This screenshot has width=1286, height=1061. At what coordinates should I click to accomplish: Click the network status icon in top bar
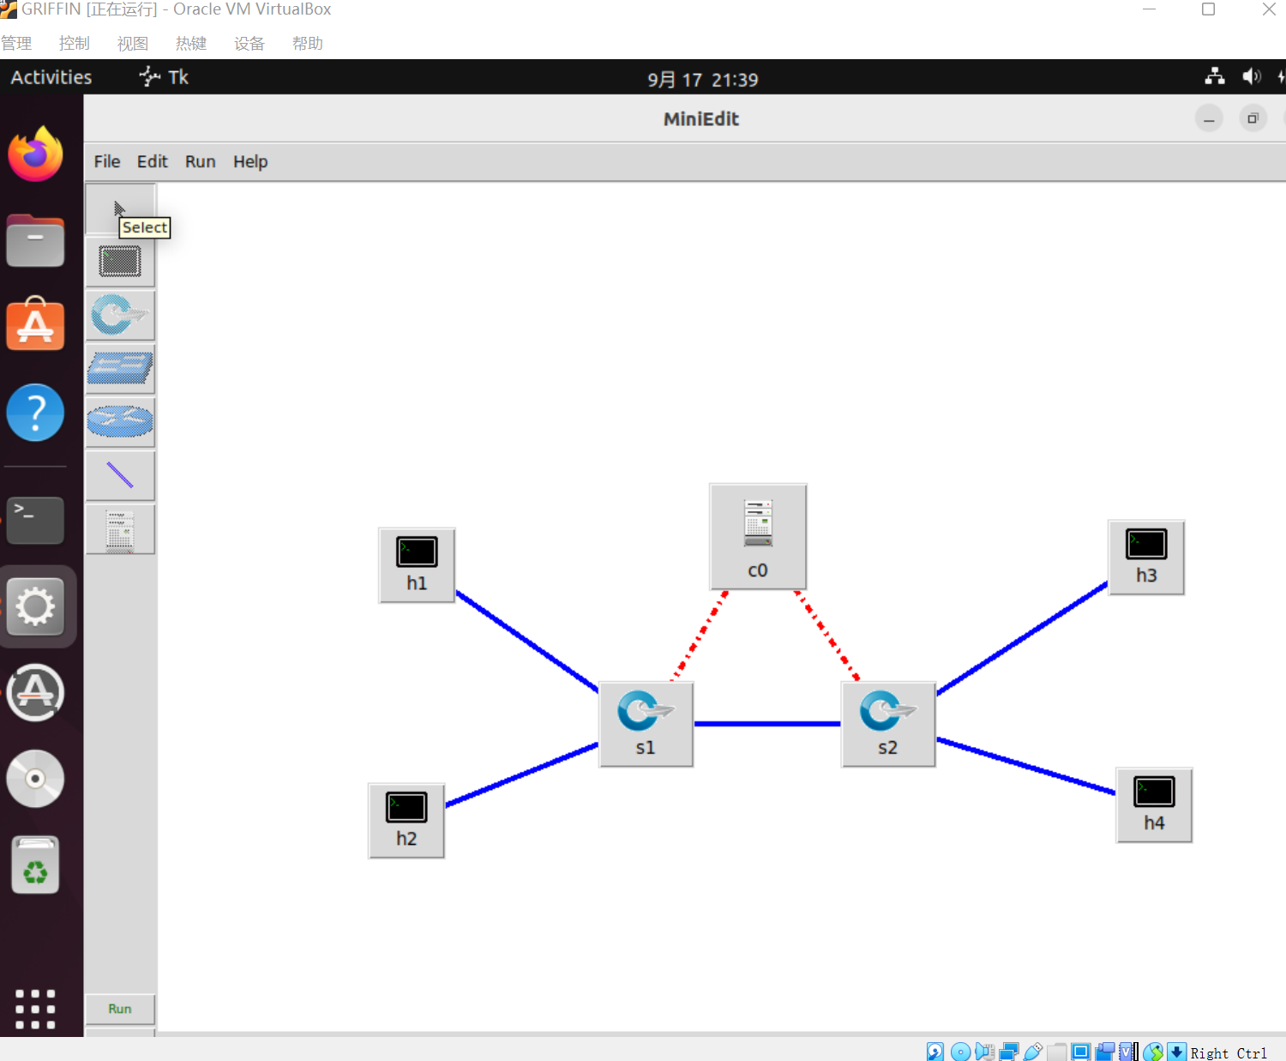coord(1215,76)
